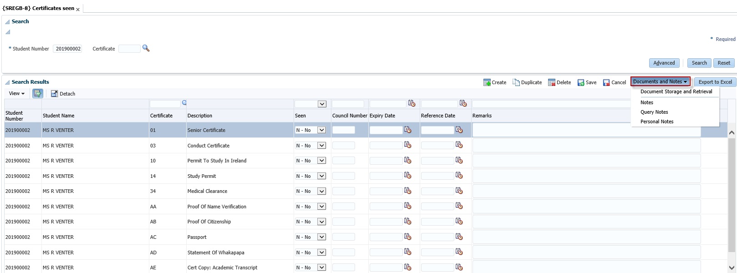The height and width of the screenshot is (273, 737).
Task: Click the Duplicate record icon
Action: (516, 82)
